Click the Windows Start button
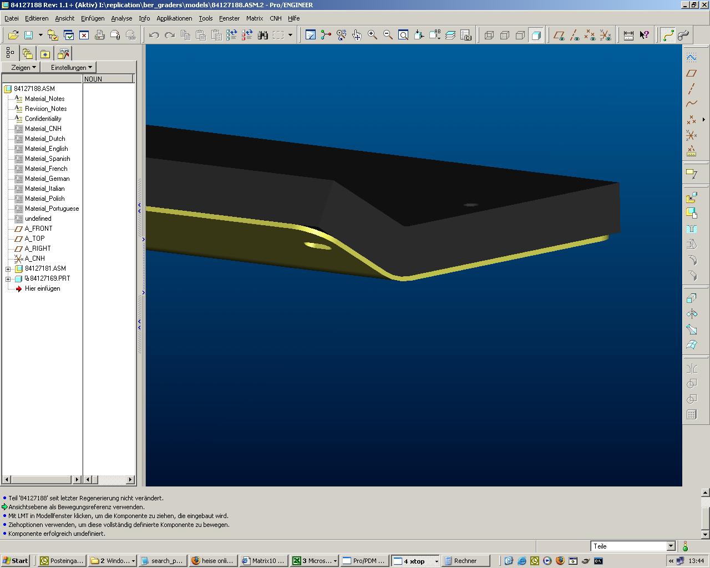The image size is (710, 568). coord(16,561)
